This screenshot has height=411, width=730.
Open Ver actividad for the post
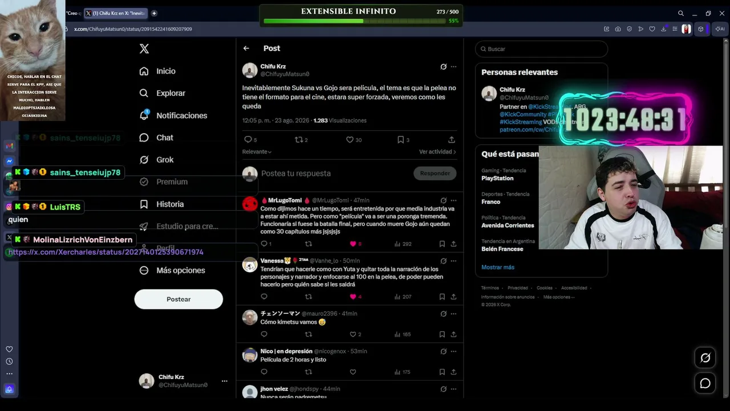click(437, 152)
